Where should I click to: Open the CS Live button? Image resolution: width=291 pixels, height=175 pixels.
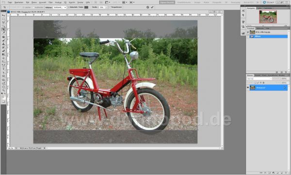[269, 2]
